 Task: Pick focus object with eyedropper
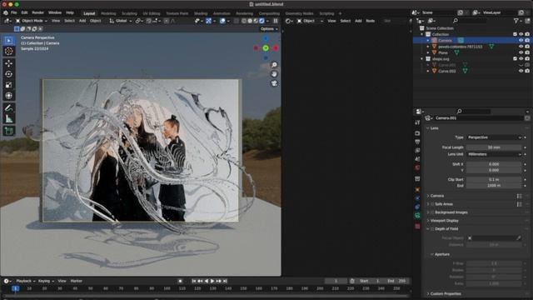(518, 238)
